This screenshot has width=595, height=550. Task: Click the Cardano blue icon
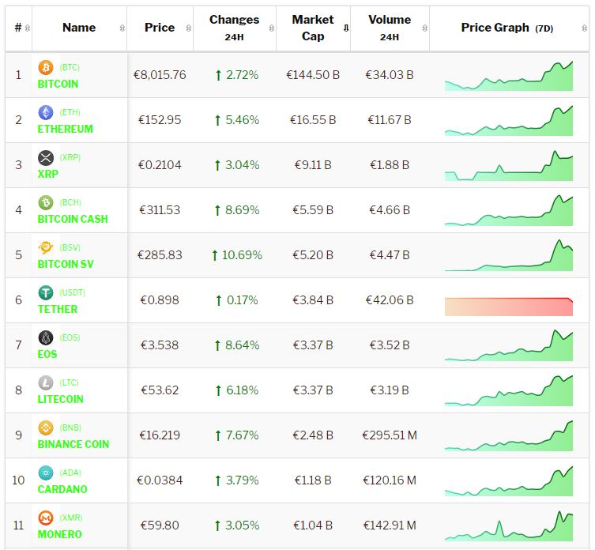[x=46, y=473]
